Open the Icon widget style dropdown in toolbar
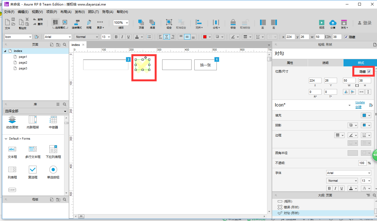Image resolution: width=377 pixels, height=221 pixels. pyautogui.click(x=18, y=37)
